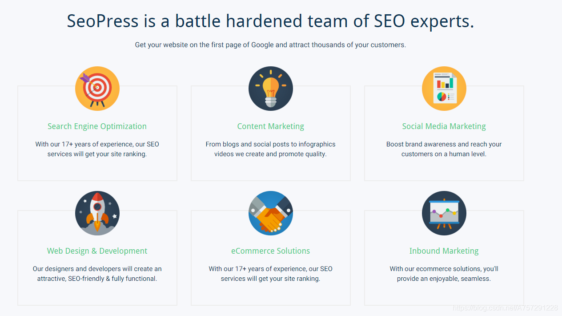
Task: Click the '17+ years of experience' SEO description
Action: [97, 149]
